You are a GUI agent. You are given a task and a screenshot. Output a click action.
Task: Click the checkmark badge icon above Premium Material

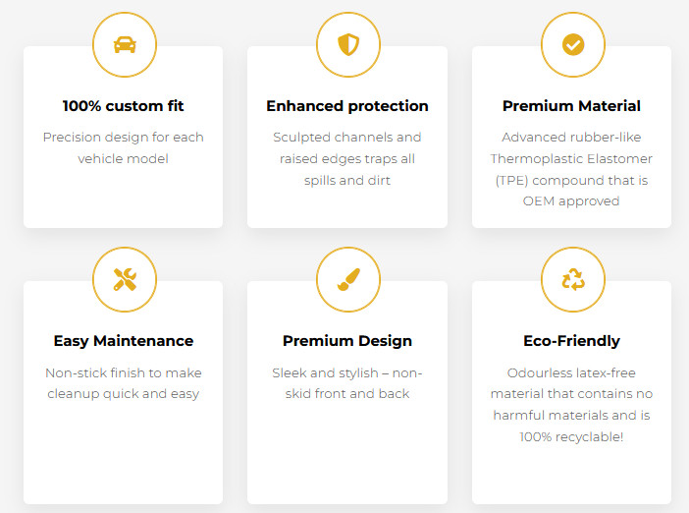click(572, 44)
